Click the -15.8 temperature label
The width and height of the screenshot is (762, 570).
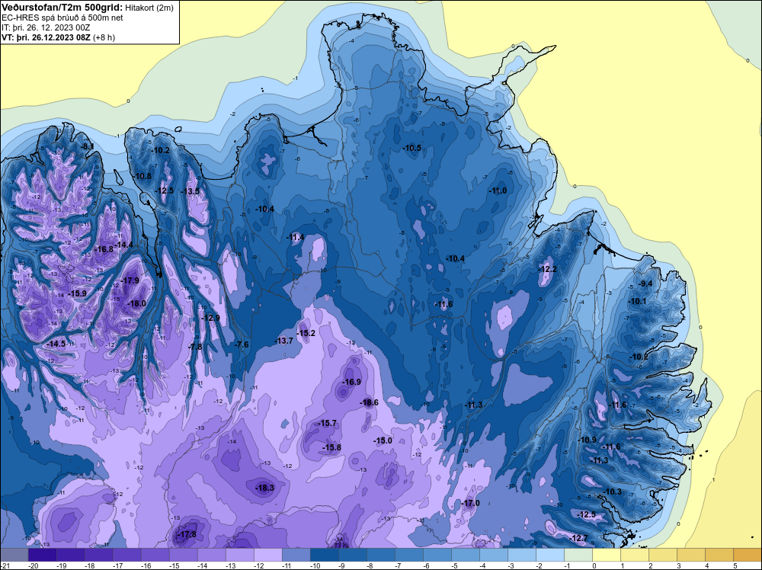pos(332,447)
